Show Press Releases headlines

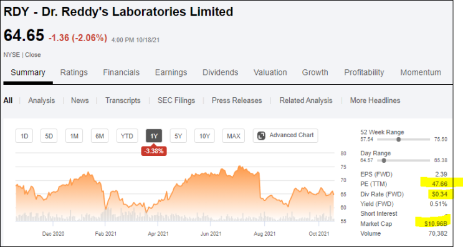click(237, 100)
